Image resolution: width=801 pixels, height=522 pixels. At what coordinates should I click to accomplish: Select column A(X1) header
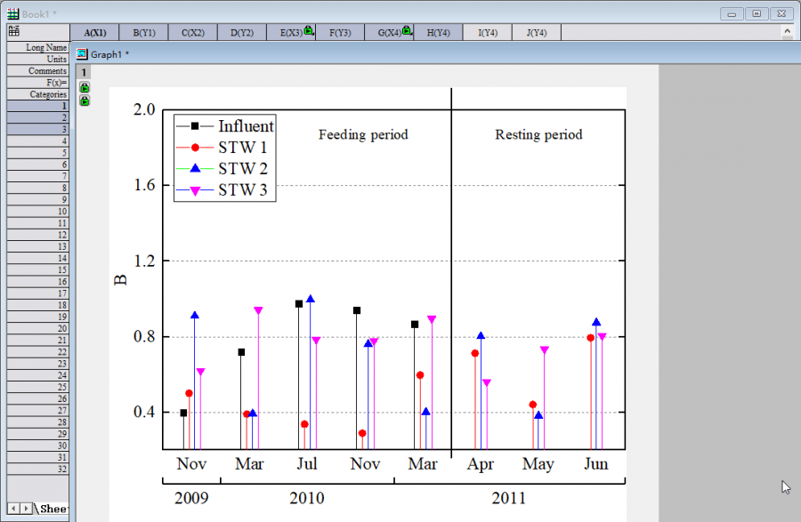click(94, 33)
